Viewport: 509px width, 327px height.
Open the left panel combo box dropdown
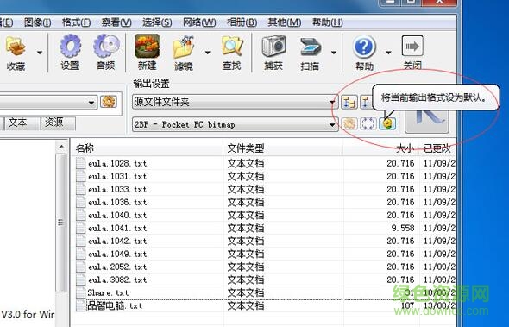(91, 103)
